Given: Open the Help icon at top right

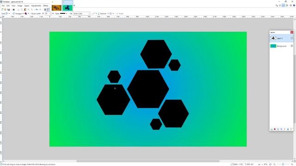Looking at the screenshot, I should point(294,6).
